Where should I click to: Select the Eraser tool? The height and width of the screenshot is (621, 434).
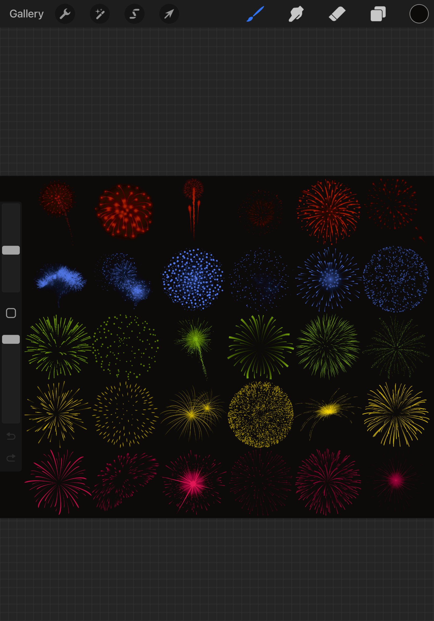[x=337, y=14]
